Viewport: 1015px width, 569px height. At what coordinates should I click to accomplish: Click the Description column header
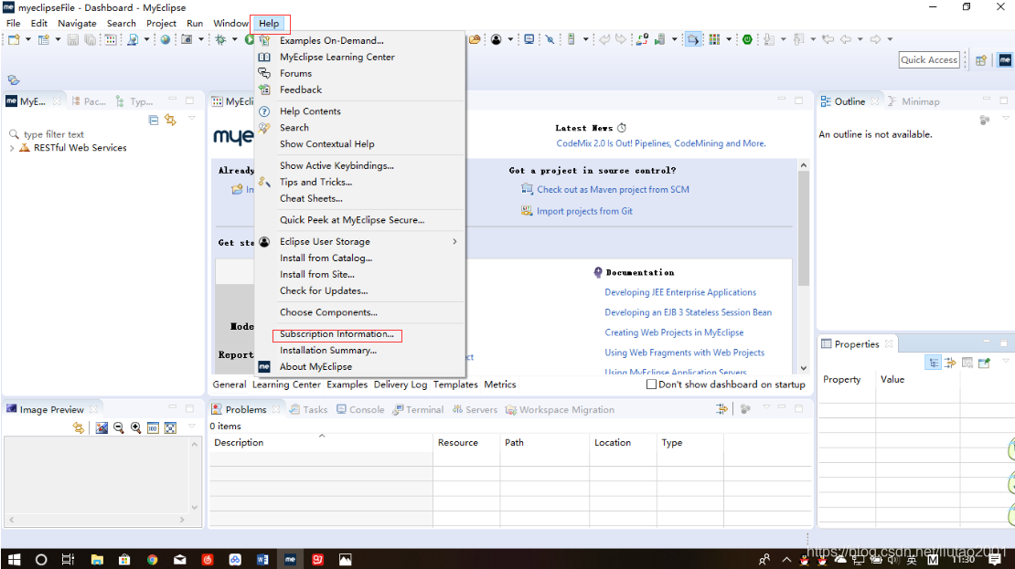pos(320,442)
